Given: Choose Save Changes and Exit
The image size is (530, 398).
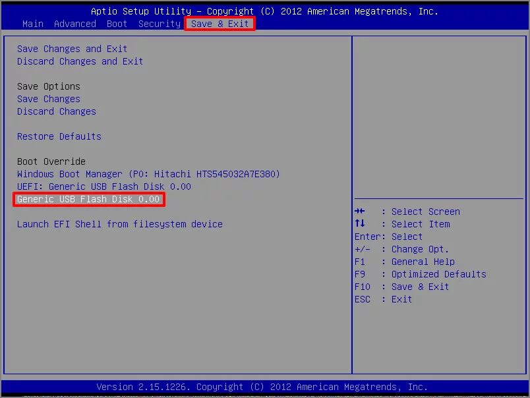Looking at the screenshot, I should coord(72,49).
